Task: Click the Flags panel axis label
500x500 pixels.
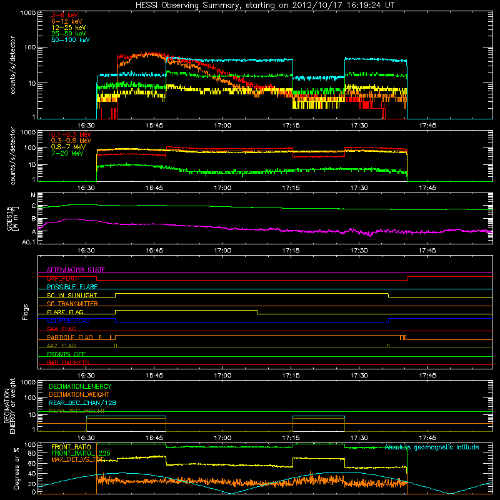Action: [26, 312]
